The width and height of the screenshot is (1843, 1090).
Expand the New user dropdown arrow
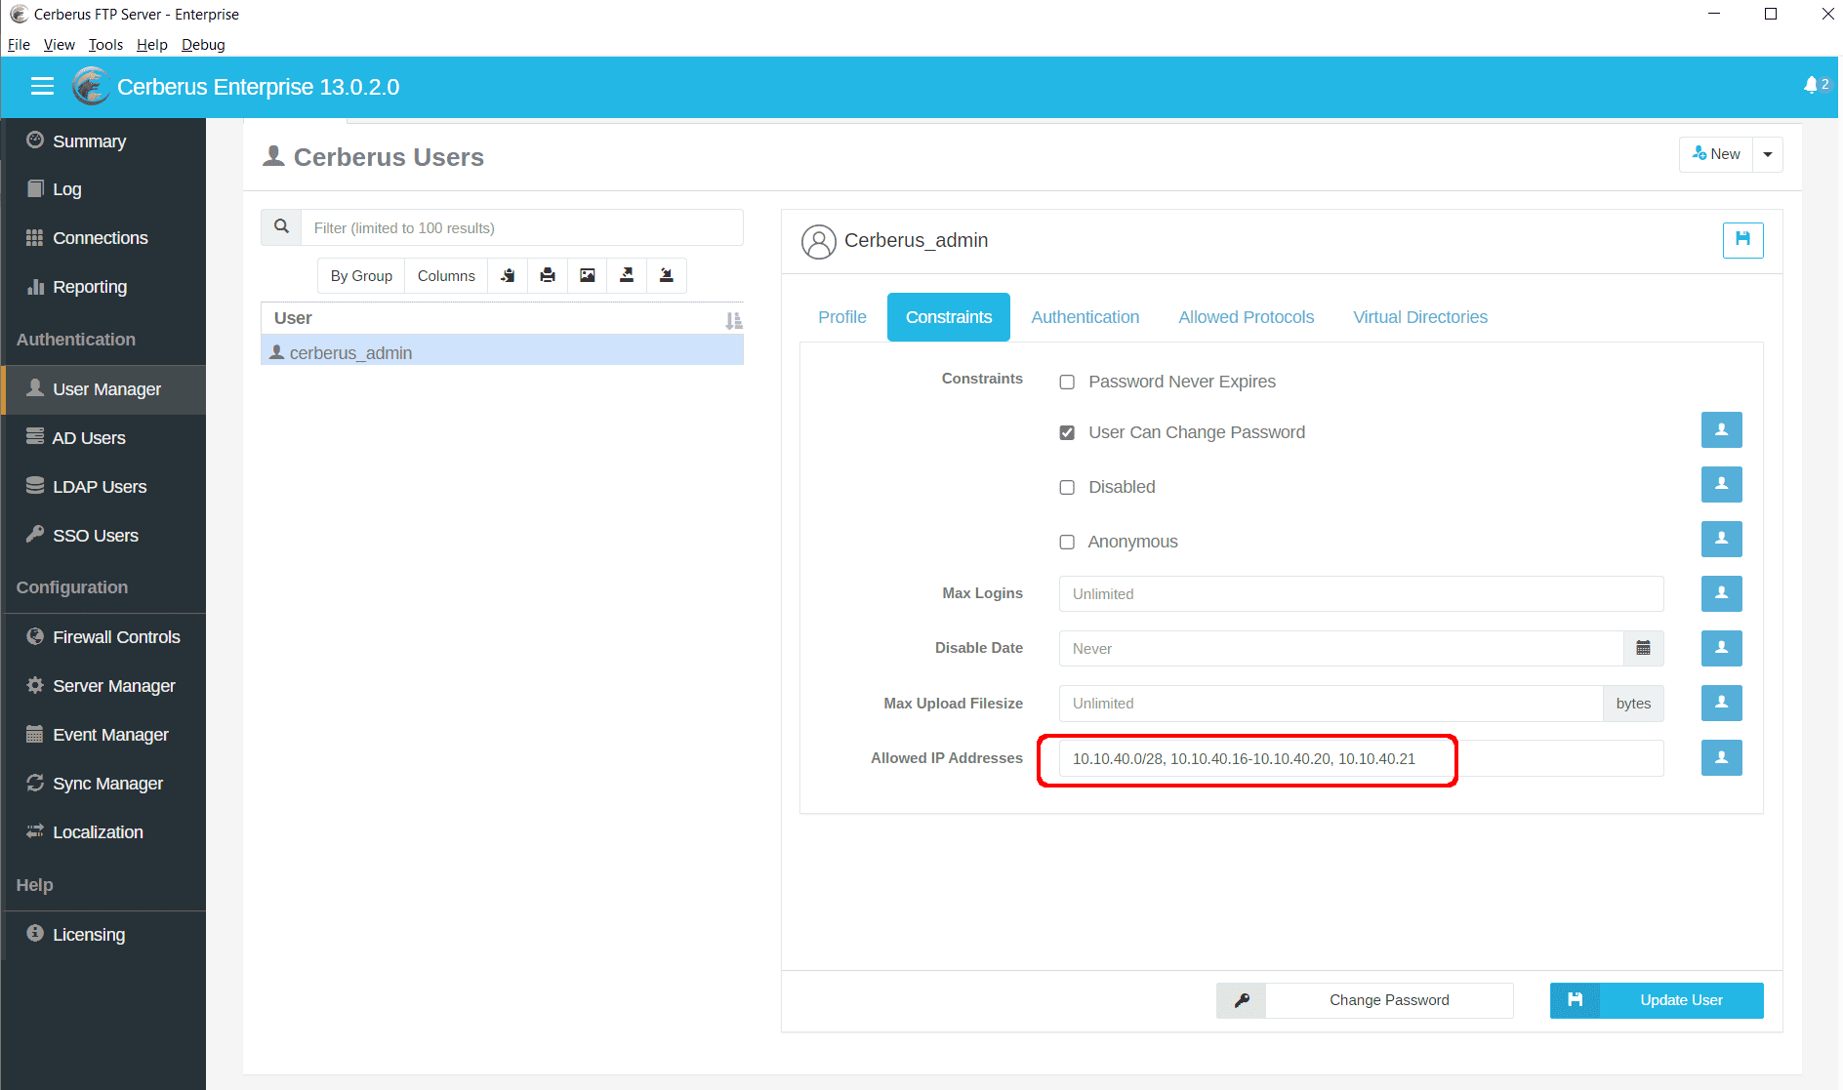click(x=1768, y=155)
